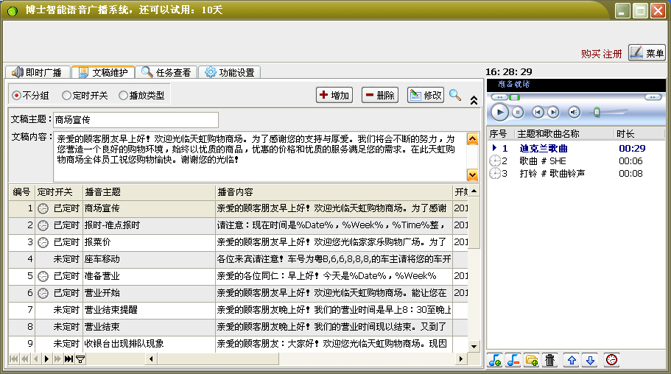Collapse the editor with the double-chevron
This screenshot has height=374, width=671.
point(474,100)
